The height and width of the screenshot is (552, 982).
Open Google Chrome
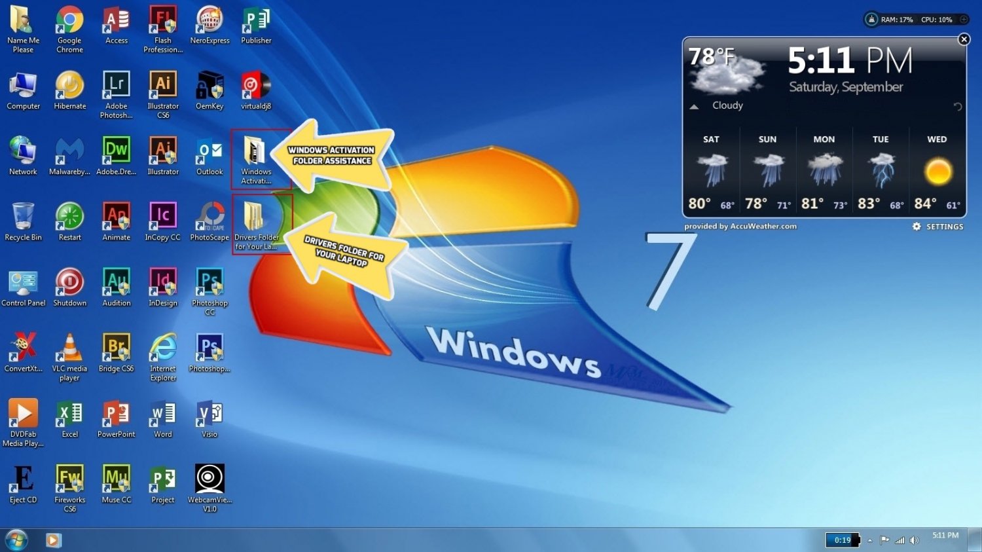pos(69,20)
